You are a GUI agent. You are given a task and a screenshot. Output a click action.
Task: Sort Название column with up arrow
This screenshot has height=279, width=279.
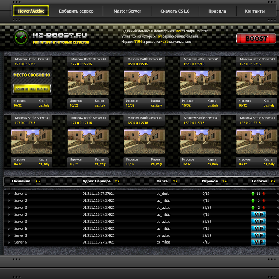39,181
